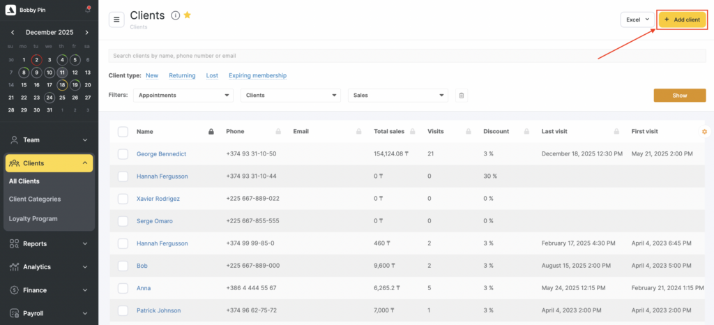Go to previous month in calendar
Viewport: 714px width, 325px height.
click(x=13, y=33)
